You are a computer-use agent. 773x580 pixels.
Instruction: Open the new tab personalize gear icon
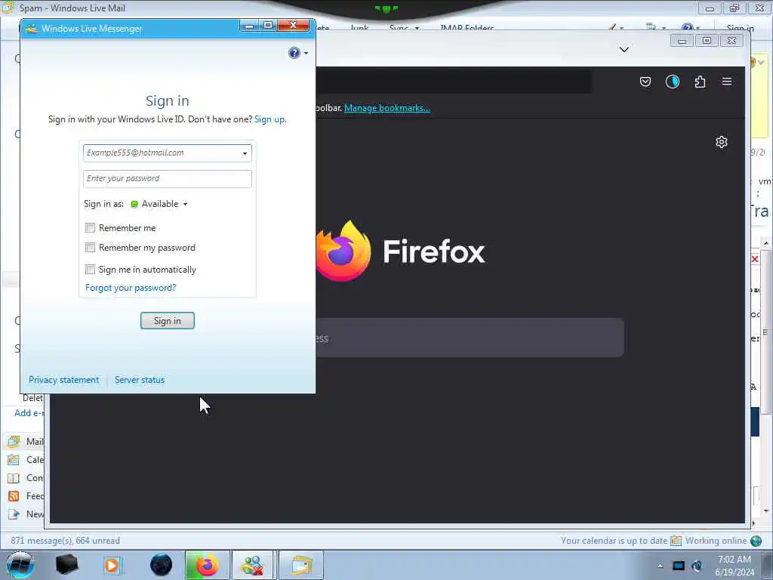(721, 142)
